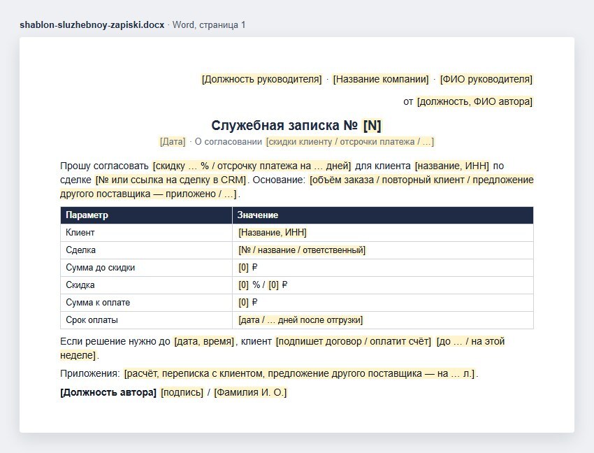Select the [ФИО руководителя] placeholder
Image resolution: width=594 pixels, height=453 pixels.
tap(486, 79)
